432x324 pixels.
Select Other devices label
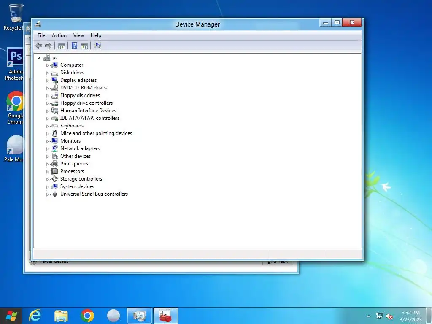(x=76, y=156)
